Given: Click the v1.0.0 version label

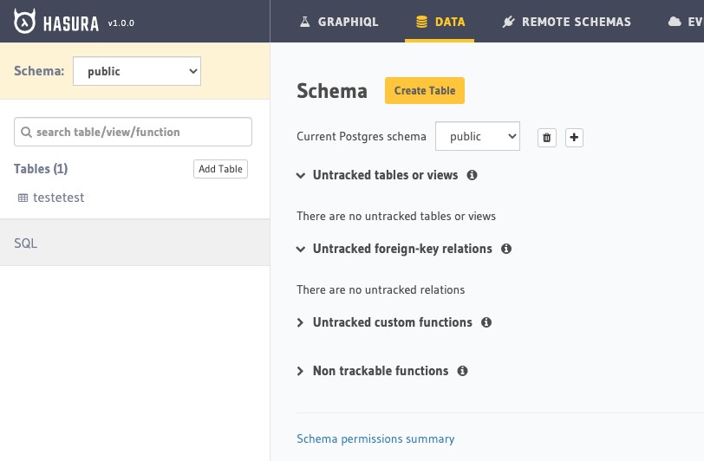Looking at the screenshot, I should (121, 23).
